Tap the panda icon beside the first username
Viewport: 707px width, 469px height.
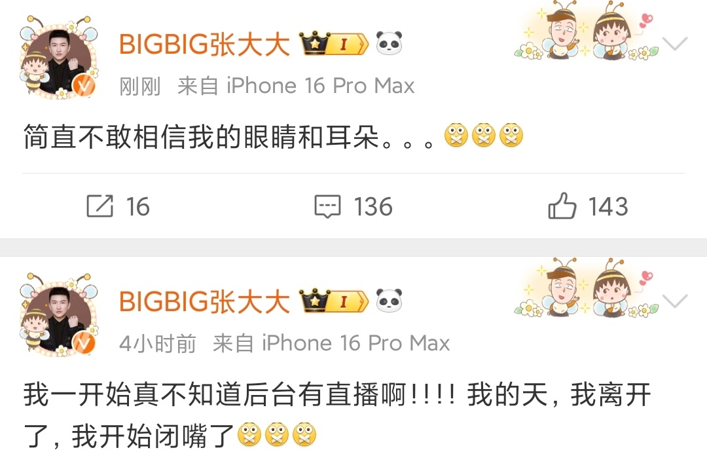(389, 43)
